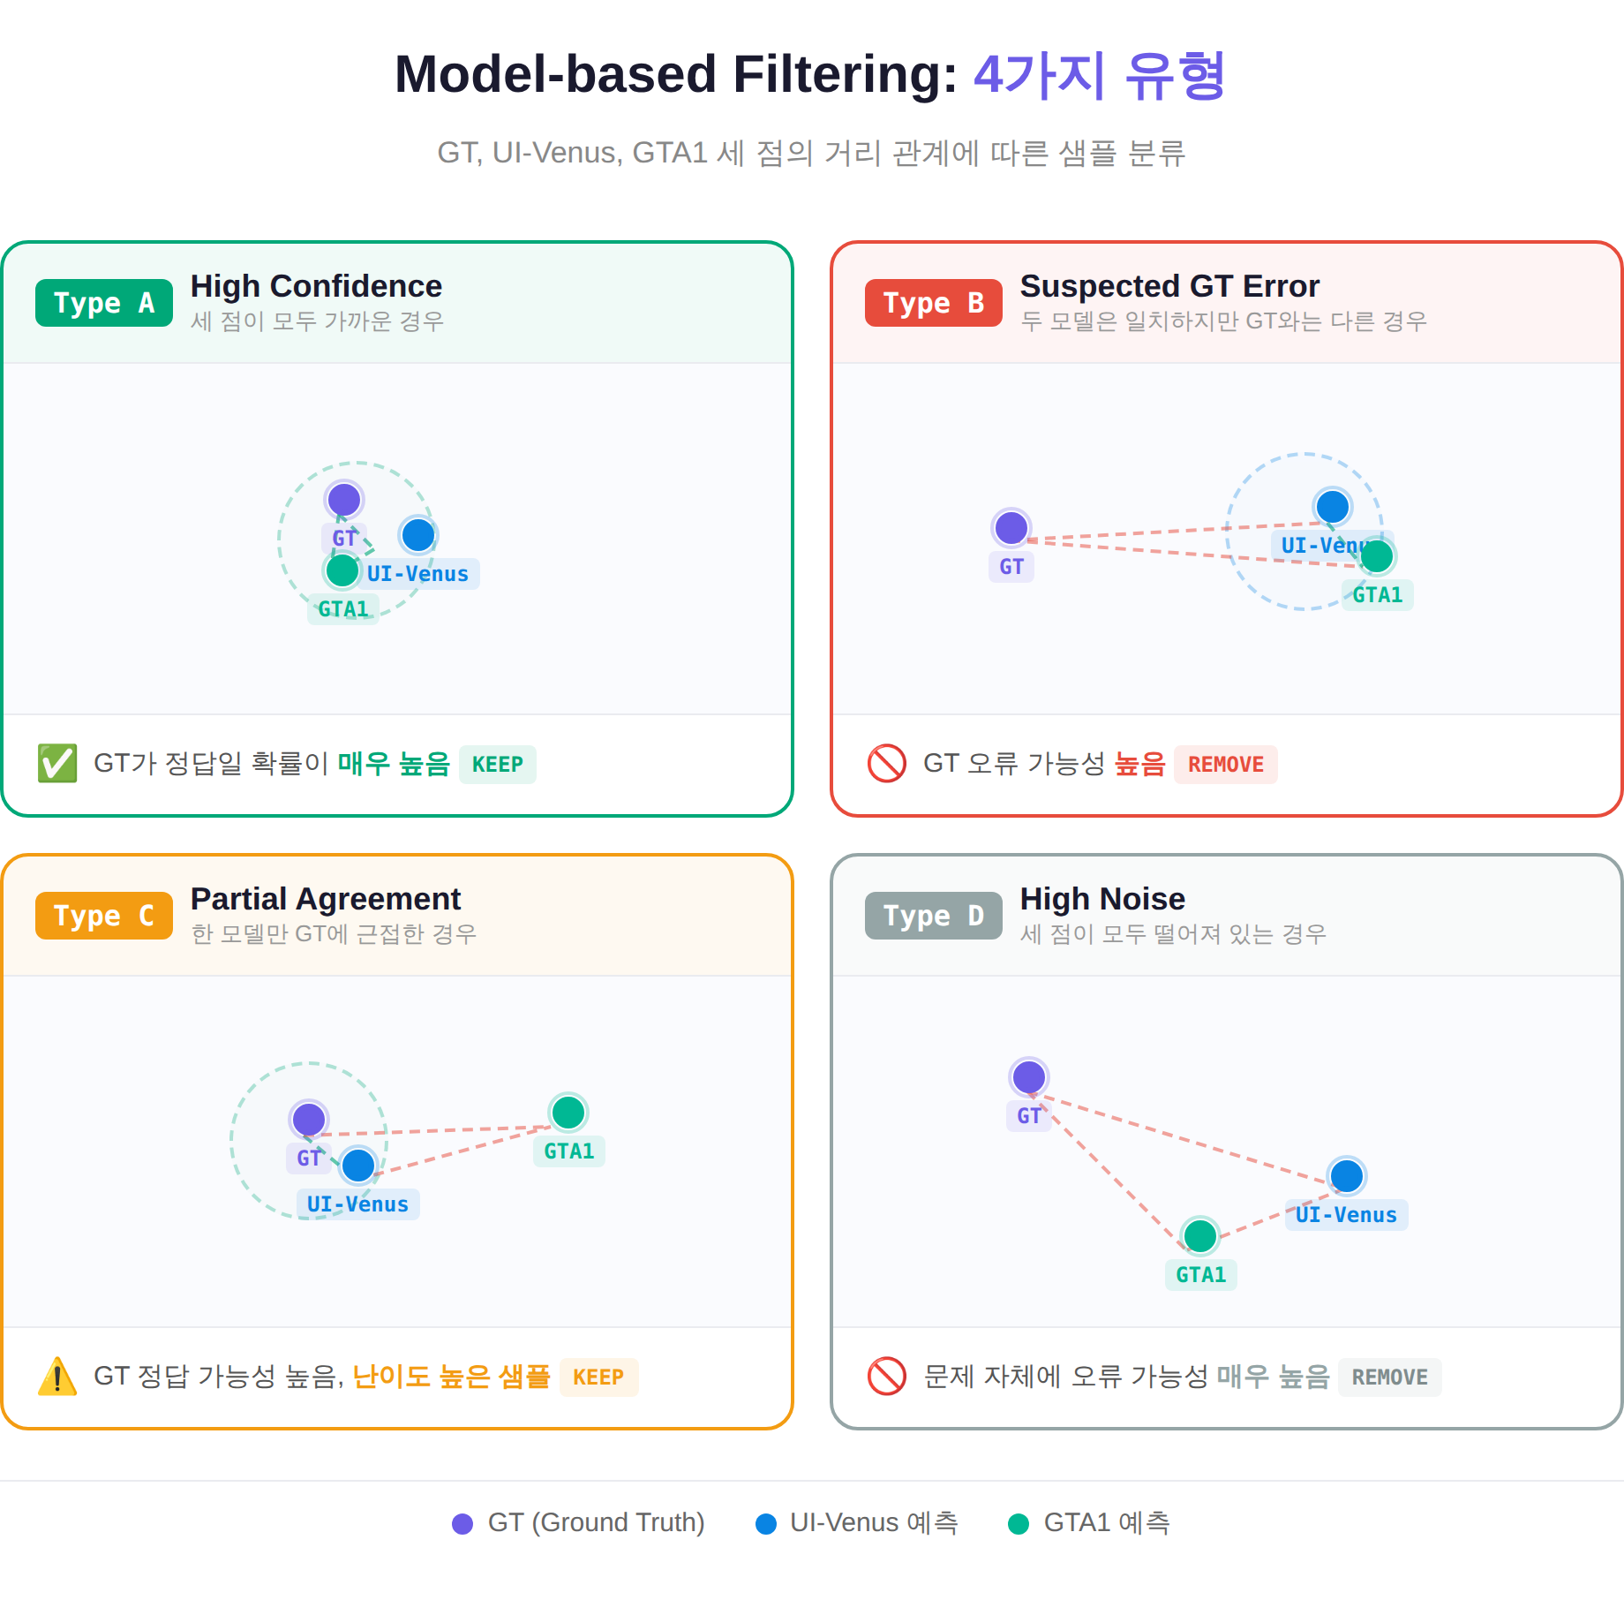Click the gray Type D badge
Image resolution: width=1624 pixels, height=1600 pixels.
point(934,916)
